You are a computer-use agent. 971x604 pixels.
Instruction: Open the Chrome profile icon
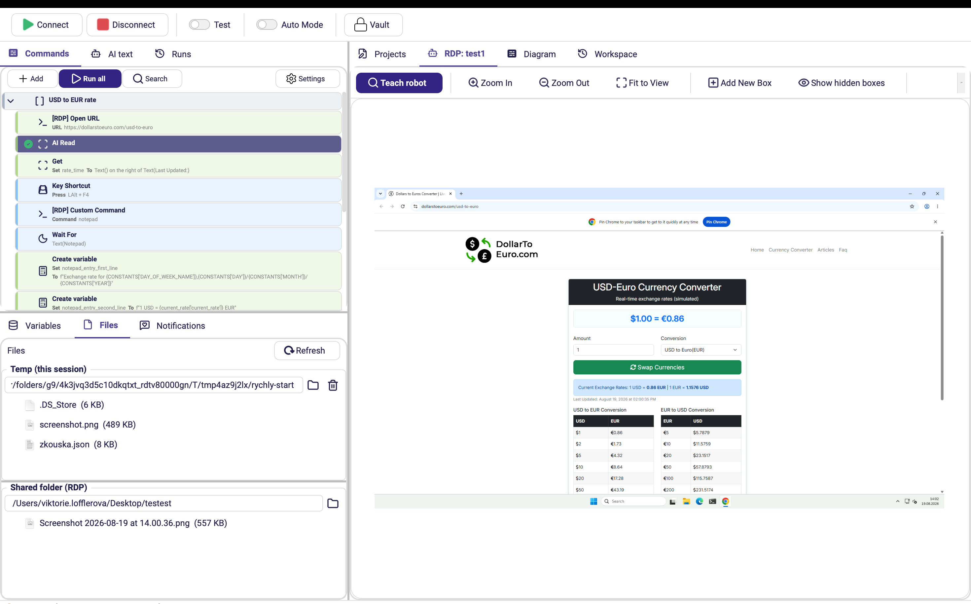(x=927, y=207)
